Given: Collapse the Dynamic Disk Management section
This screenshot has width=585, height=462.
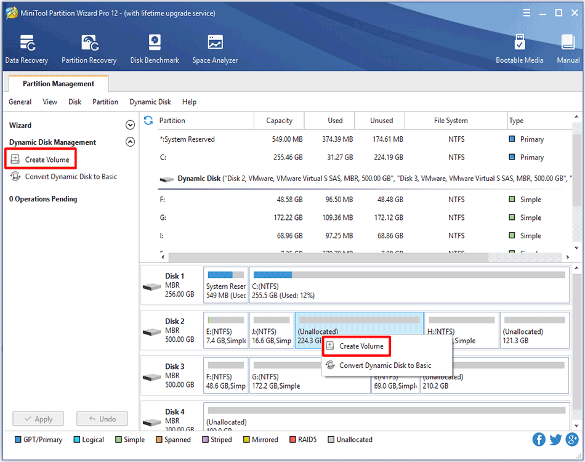Looking at the screenshot, I should [x=130, y=142].
